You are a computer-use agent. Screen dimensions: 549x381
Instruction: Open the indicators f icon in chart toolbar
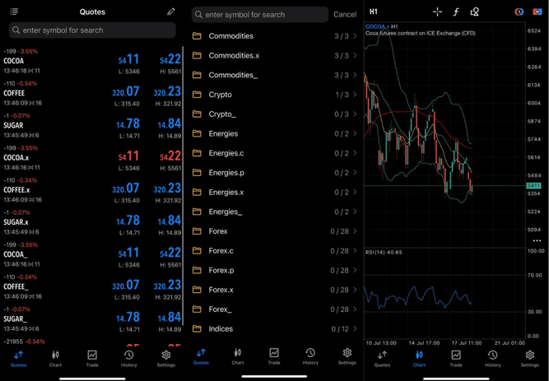pos(455,12)
